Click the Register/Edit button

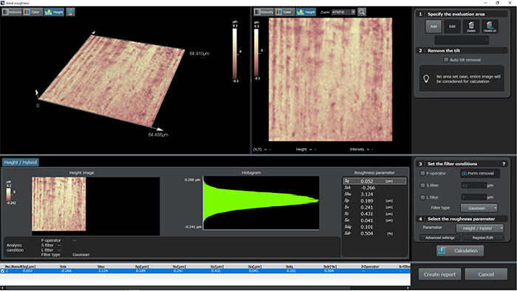pyautogui.click(x=483, y=237)
